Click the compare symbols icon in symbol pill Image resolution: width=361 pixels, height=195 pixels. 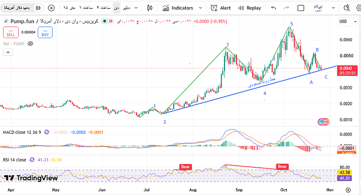38,8
